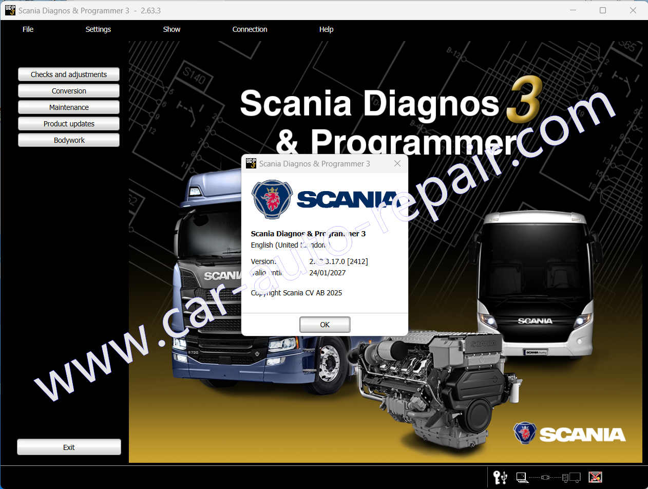Click the SDP3 icon in About dialog

(251, 164)
